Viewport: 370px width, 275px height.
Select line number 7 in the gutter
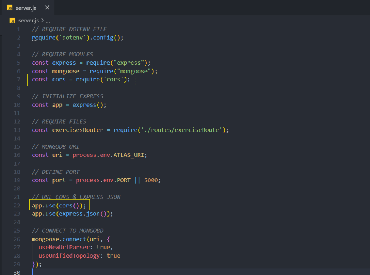pos(18,80)
